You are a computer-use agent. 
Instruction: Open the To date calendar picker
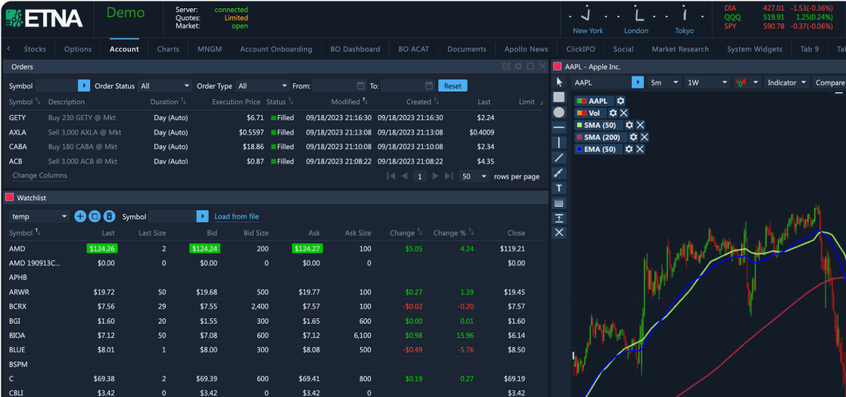pyautogui.click(x=429, y=85)
